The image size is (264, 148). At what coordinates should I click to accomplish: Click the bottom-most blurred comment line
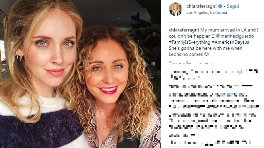(x=210, y=143)
